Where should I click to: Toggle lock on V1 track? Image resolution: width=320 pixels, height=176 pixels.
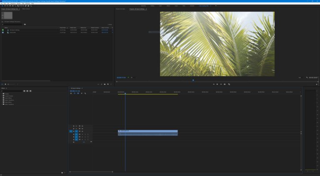(74, 131)
